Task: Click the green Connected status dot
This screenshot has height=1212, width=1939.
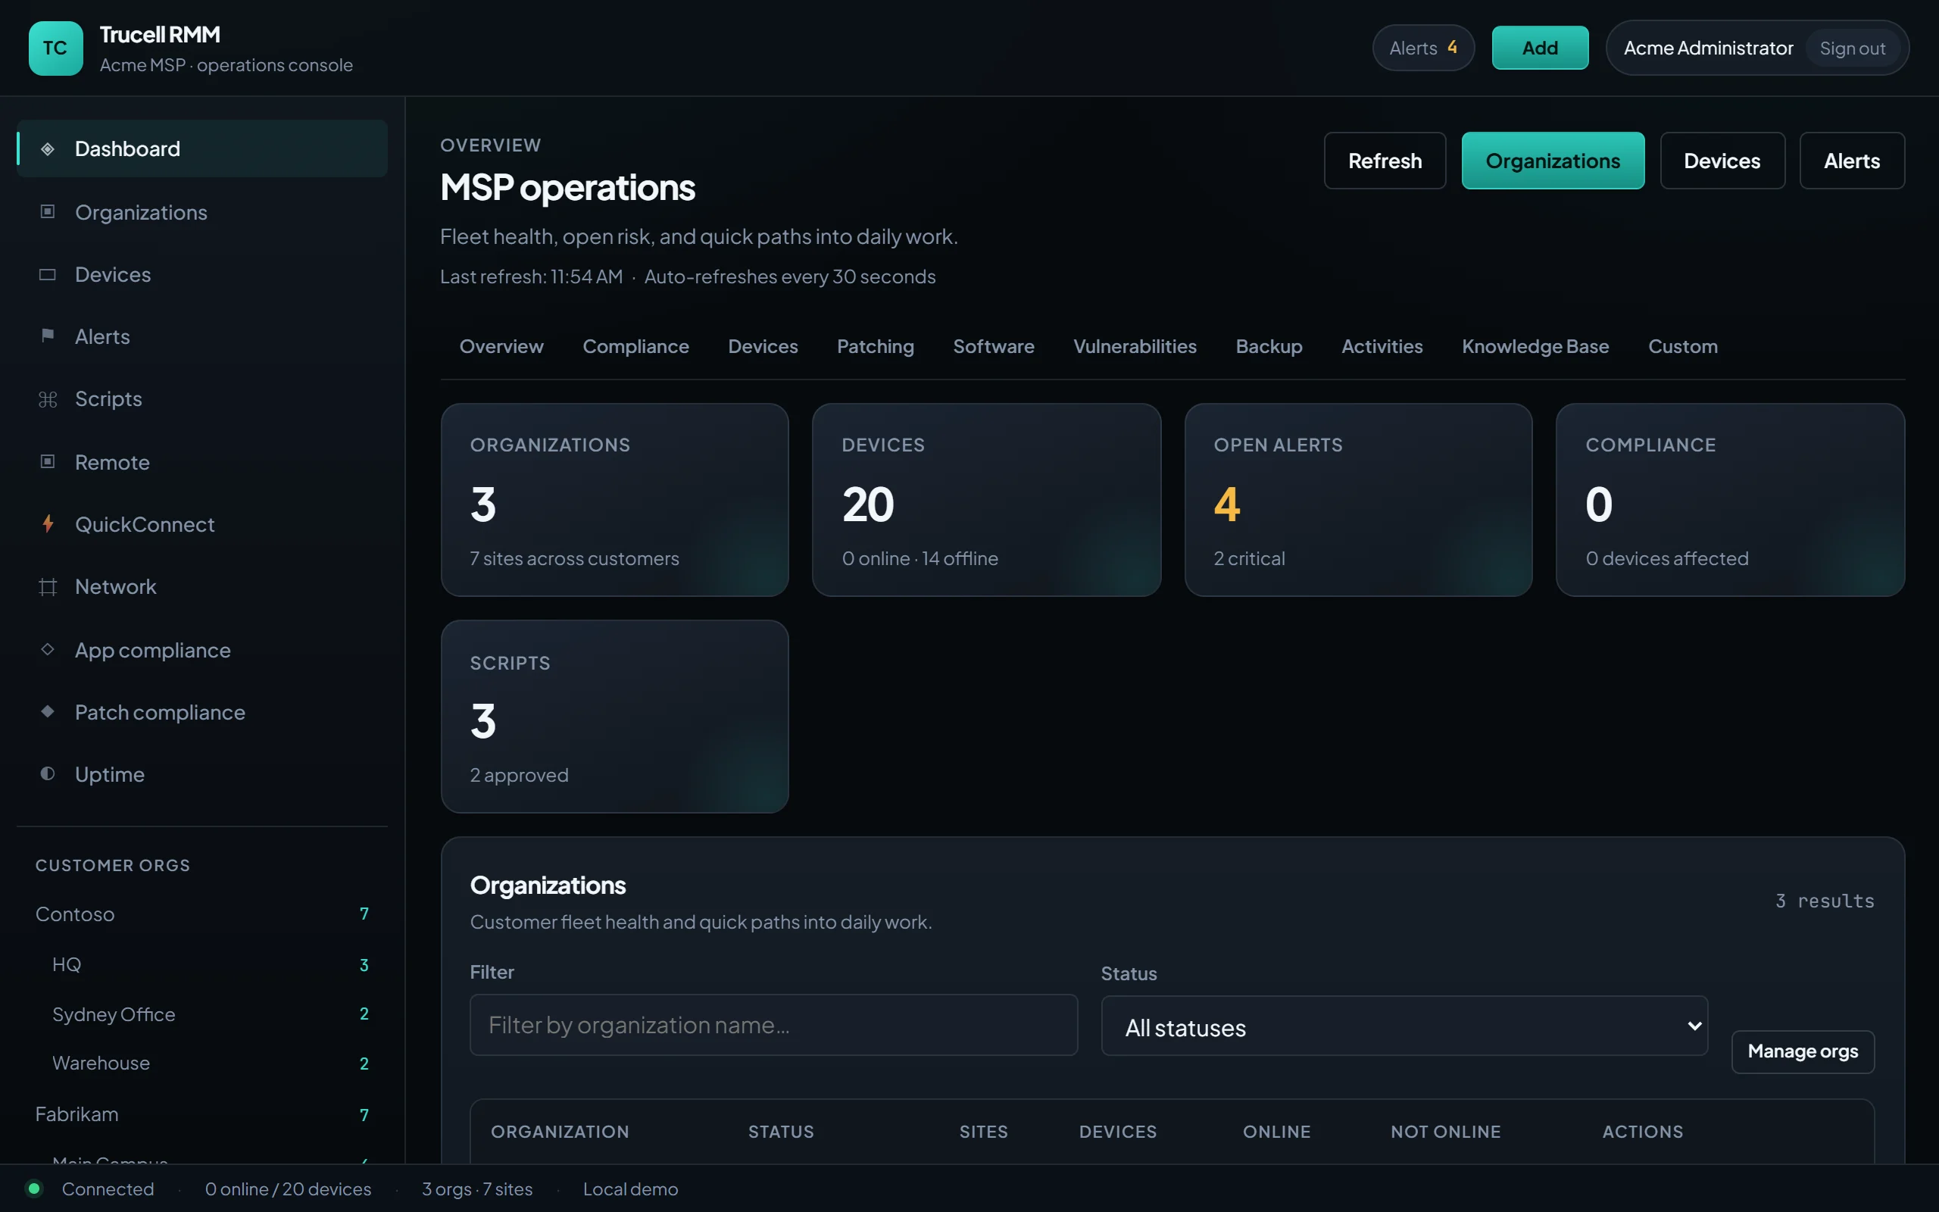Action: coord(33,1188)
